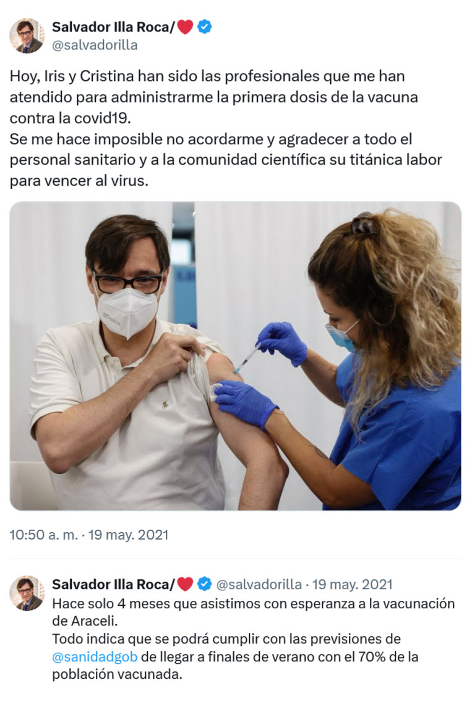Open the 10:50 a. m. · 19 may. 2021 timestamp
Image resolution: width=472 pixels, height=706 pixels.
point(89,535)
